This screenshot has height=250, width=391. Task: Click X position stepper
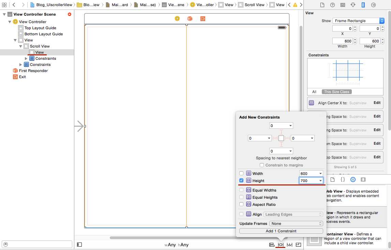[355, 29]
